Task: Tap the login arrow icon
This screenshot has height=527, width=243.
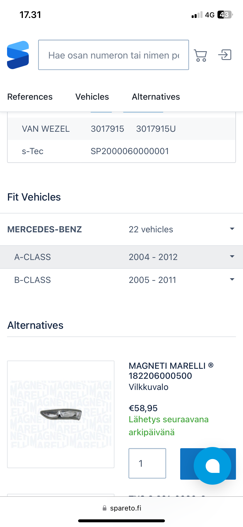Action: [x=225, y=55]
